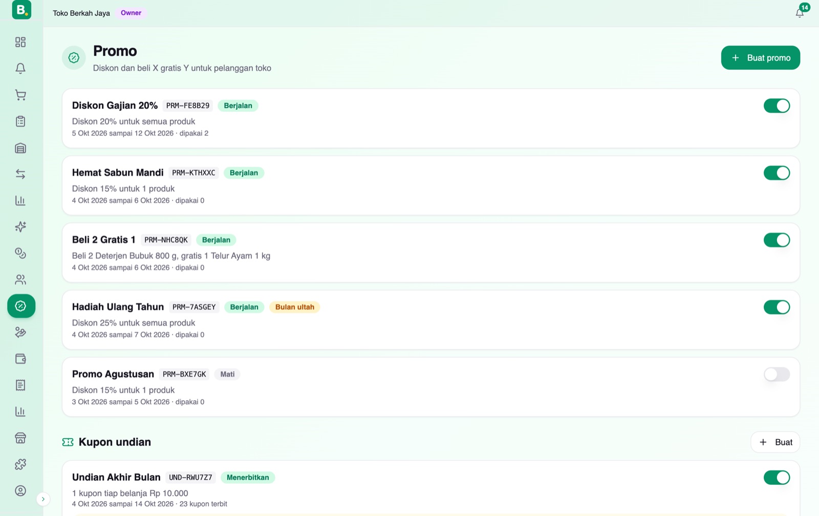Open the stock transfer arrows icon
Screen dimensions: 819x516
[x=20, y=174]
